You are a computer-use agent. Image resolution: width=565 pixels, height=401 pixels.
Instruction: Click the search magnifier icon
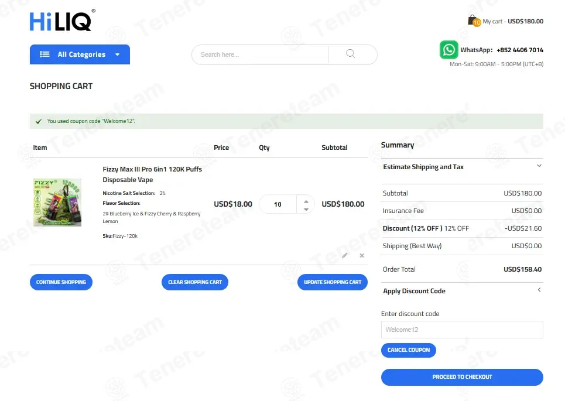pos(351,54)
